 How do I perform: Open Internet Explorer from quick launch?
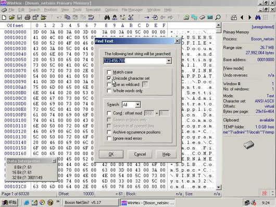tap(27, 203)
